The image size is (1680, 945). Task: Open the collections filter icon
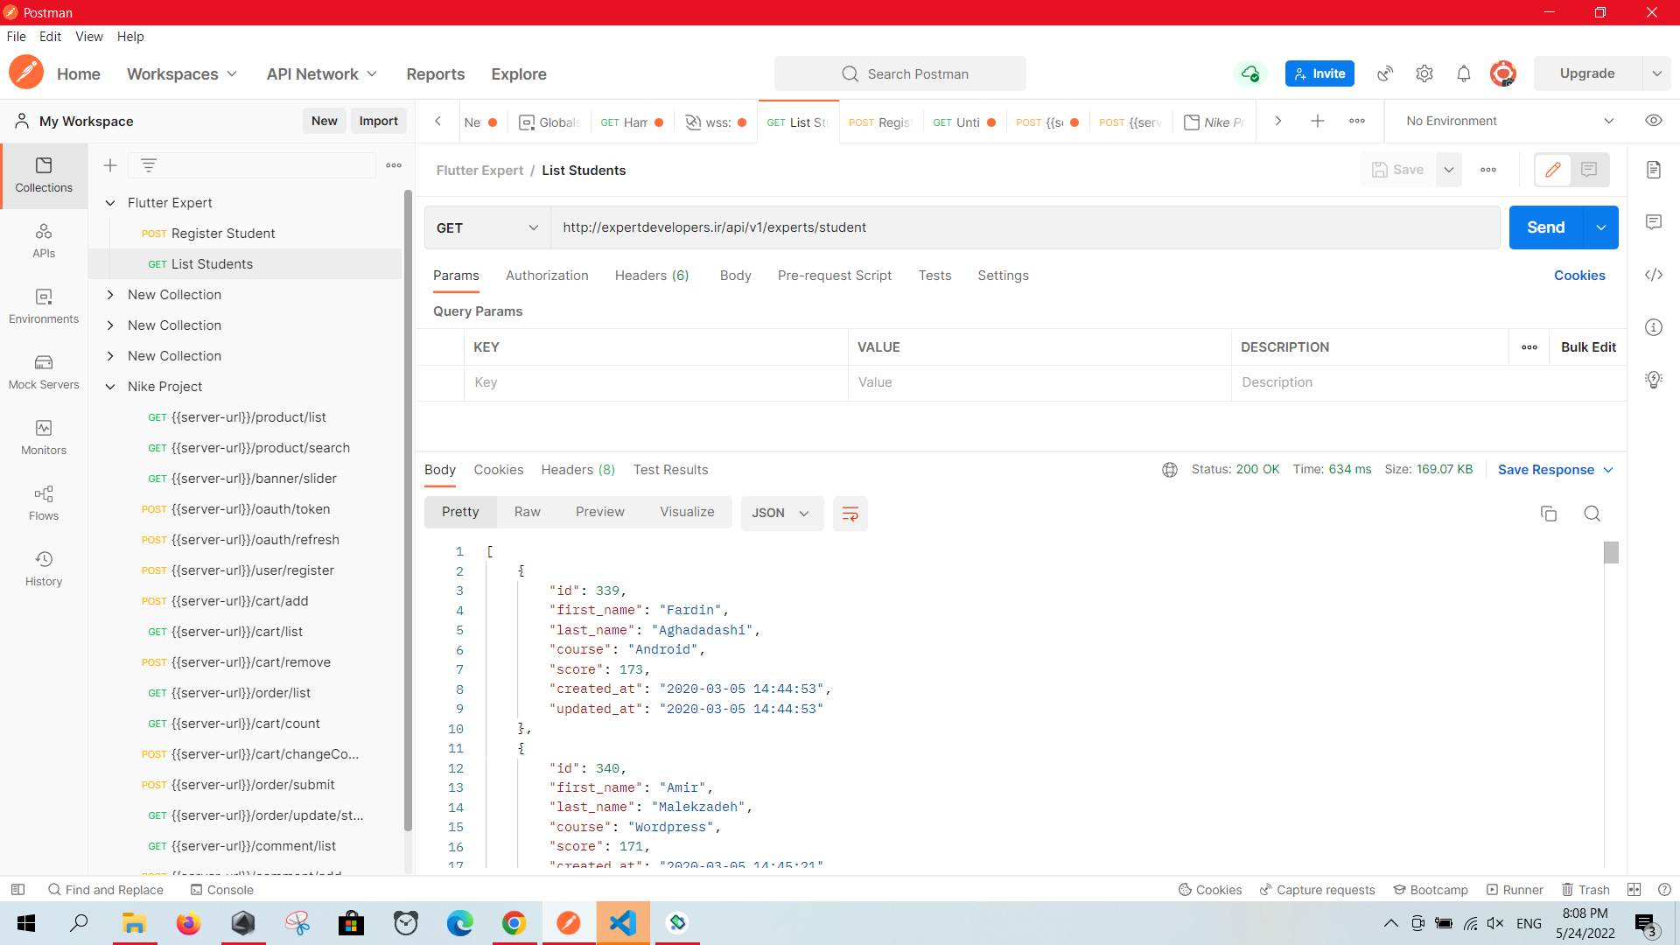click(149, 165)
